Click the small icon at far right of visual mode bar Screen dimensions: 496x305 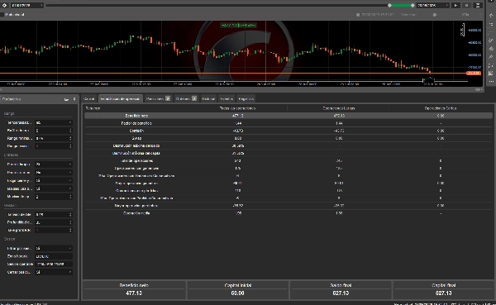480,15
